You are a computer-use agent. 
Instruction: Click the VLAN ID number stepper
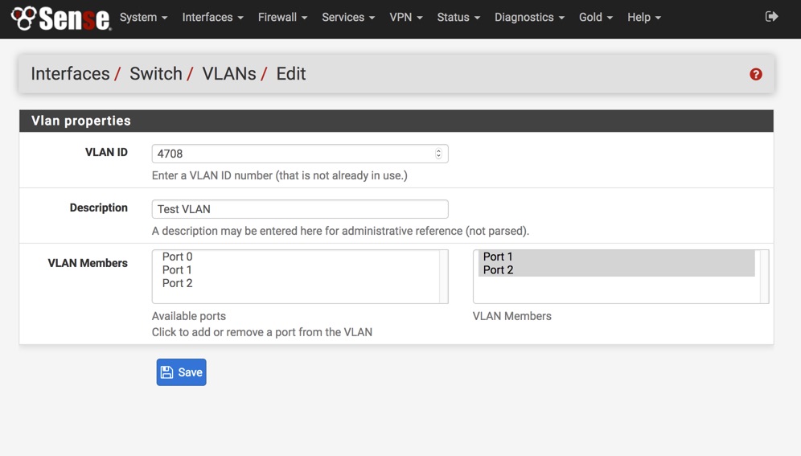click(x=438, y=154)
